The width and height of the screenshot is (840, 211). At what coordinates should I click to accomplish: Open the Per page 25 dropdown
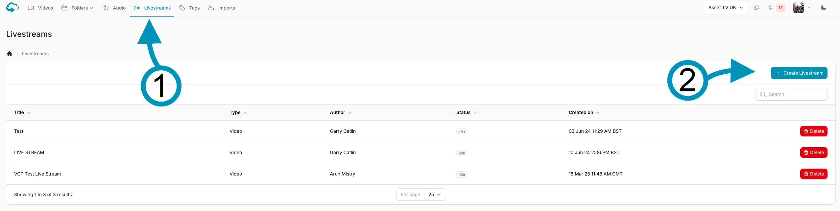(434, 195)
